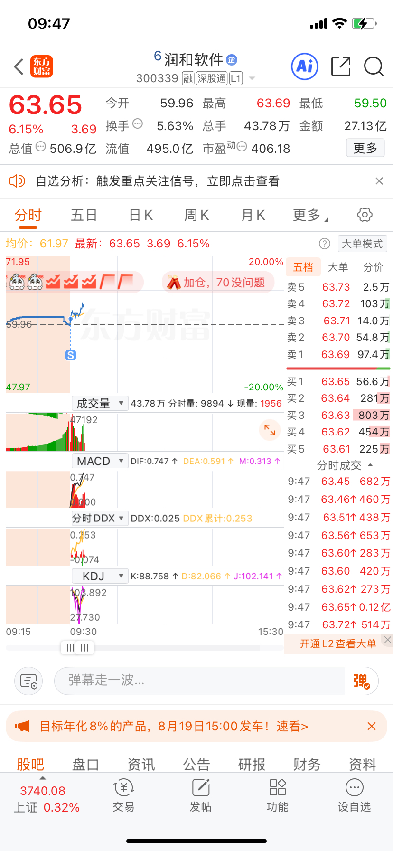Tap the megaphone icon in promo banner
393x851 pixels.
click(22, 726)
